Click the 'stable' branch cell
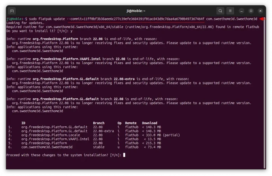272x176 pixels. 99,147
